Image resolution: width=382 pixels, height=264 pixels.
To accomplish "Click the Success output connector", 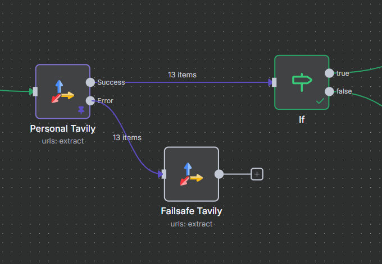I will pos(90,82).
